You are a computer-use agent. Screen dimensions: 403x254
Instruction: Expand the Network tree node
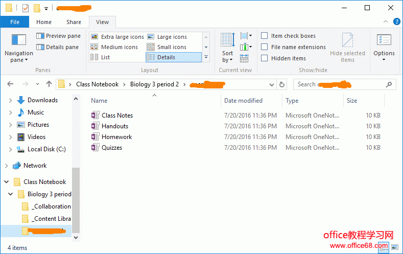click(x=6, y=166)
